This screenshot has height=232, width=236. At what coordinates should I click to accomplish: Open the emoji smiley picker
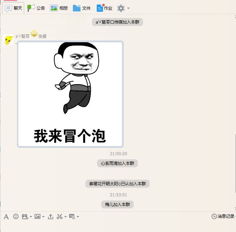16,216
